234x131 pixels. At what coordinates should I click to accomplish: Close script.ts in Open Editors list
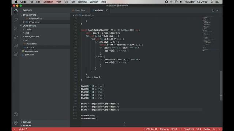24,22
